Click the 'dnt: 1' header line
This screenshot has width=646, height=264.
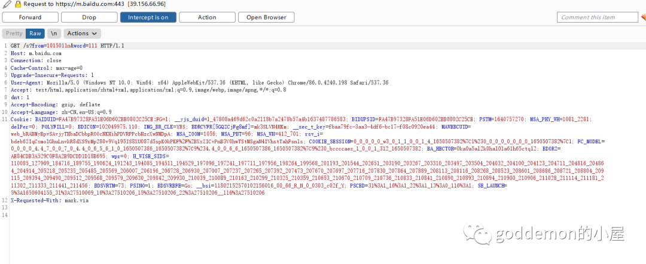20,97
